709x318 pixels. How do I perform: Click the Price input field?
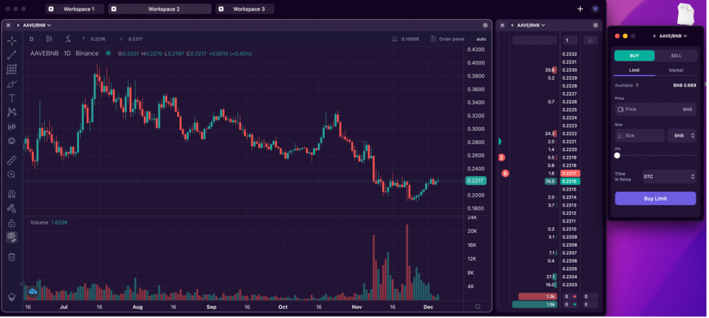coord(655,109)
